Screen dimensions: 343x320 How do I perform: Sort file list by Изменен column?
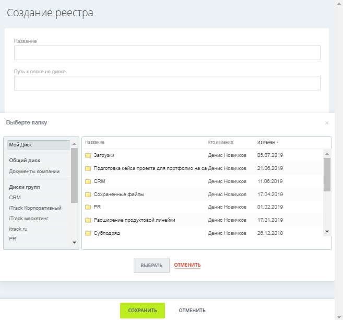267,142
